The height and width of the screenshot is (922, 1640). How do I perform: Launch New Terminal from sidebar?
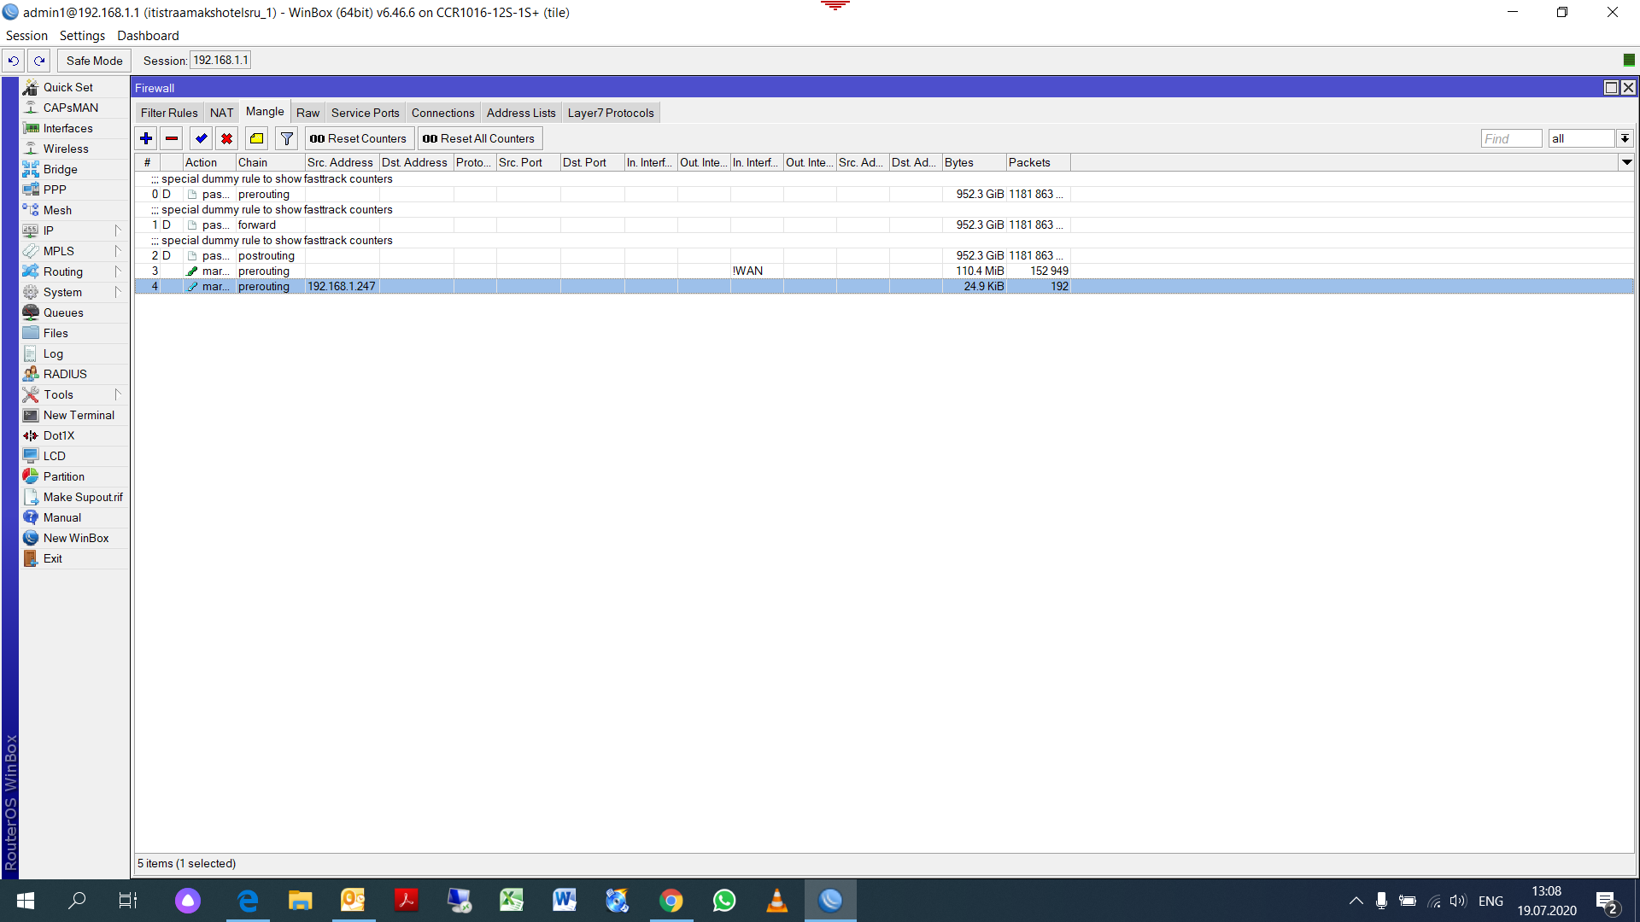74,415
